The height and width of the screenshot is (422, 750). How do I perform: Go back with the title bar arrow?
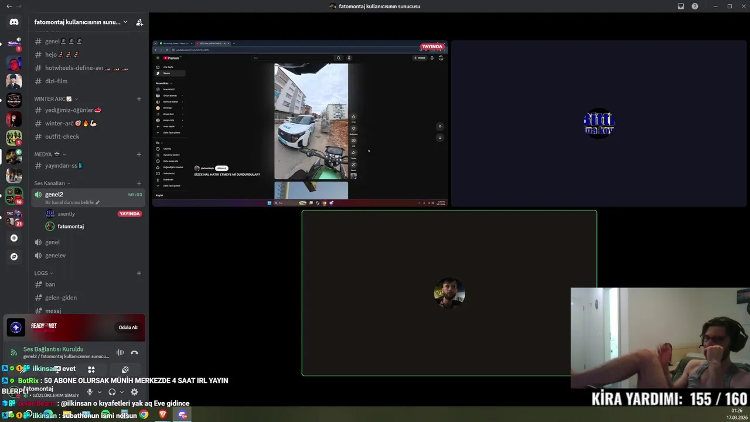(x=9, y=6)
